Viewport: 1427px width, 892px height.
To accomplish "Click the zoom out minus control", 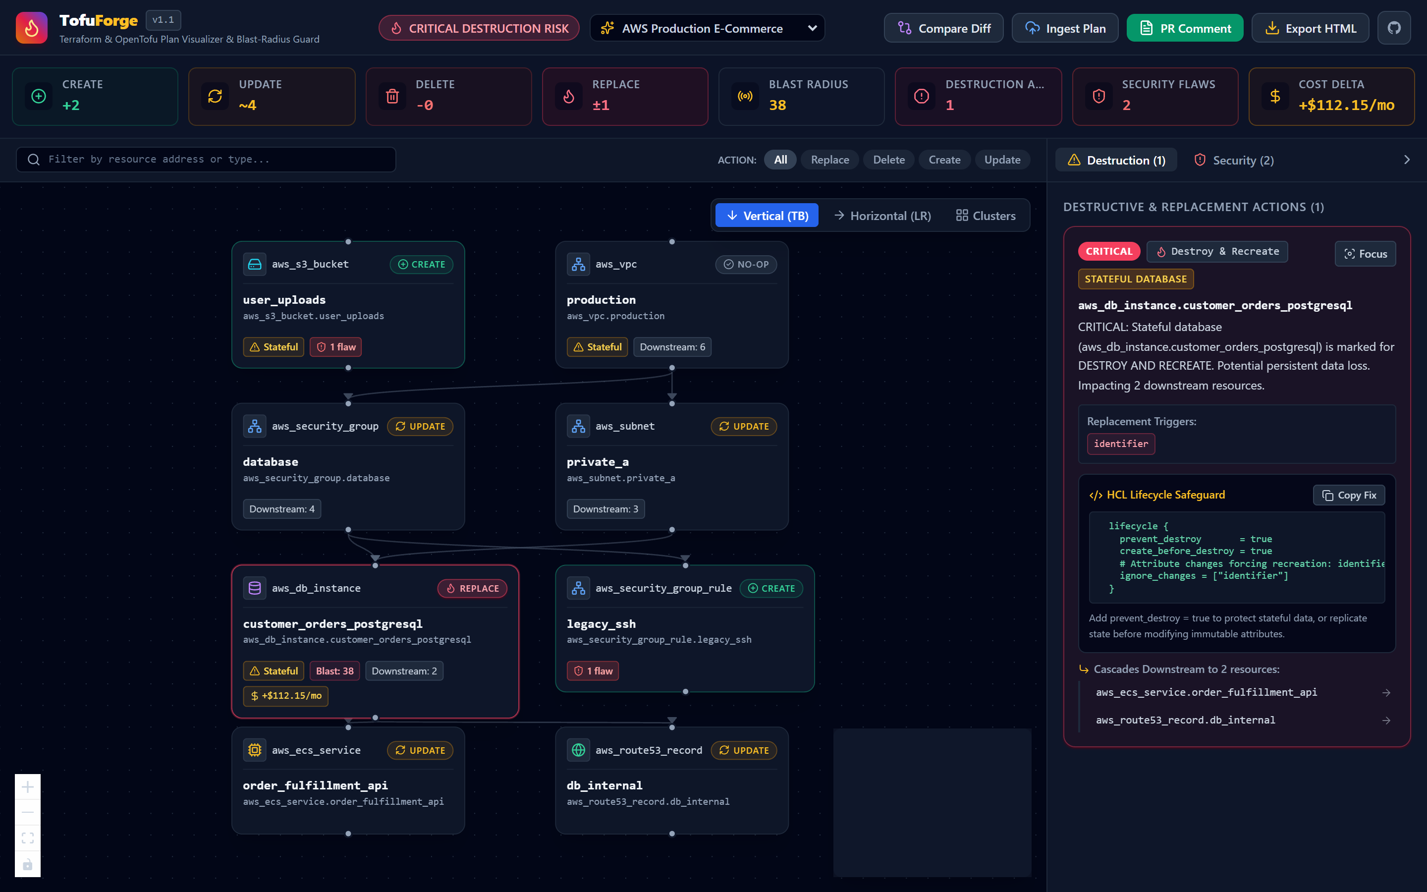I will 28,812.
